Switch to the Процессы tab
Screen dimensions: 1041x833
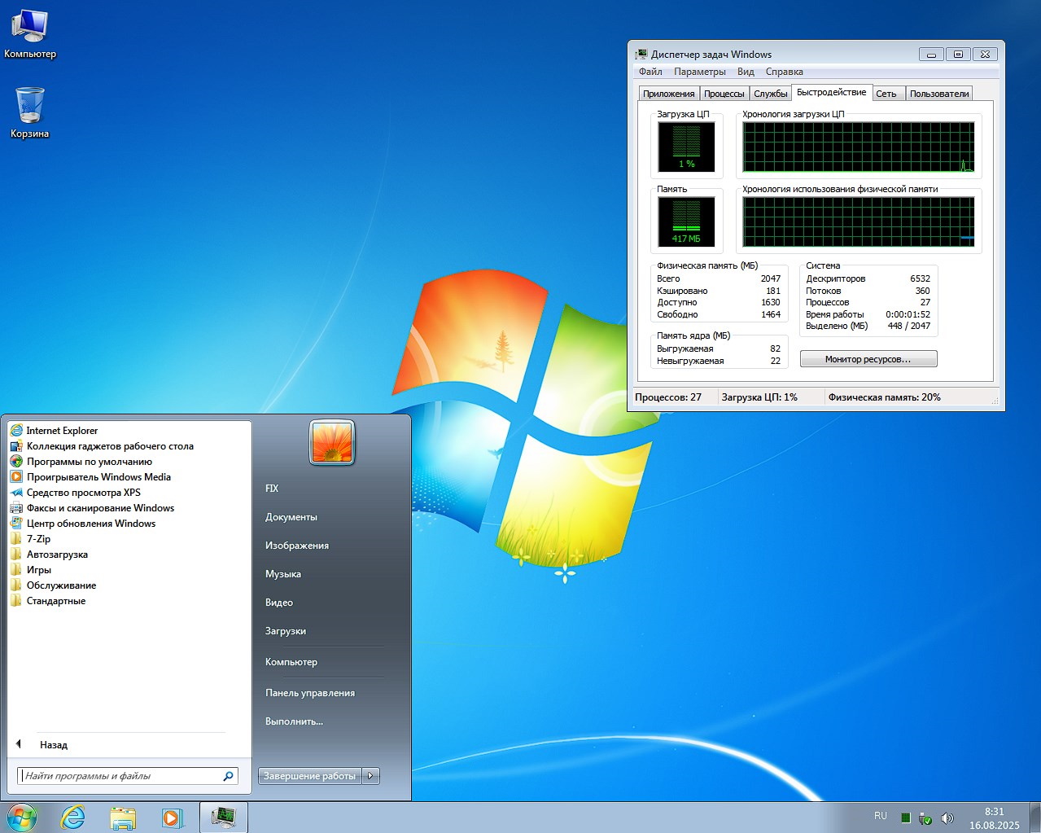click(724, 94)
